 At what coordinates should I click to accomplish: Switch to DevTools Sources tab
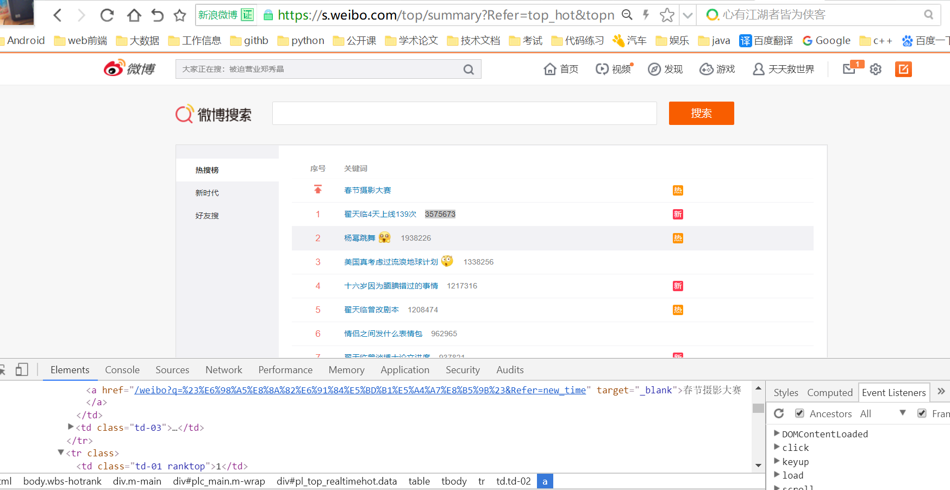pos(172,370)
